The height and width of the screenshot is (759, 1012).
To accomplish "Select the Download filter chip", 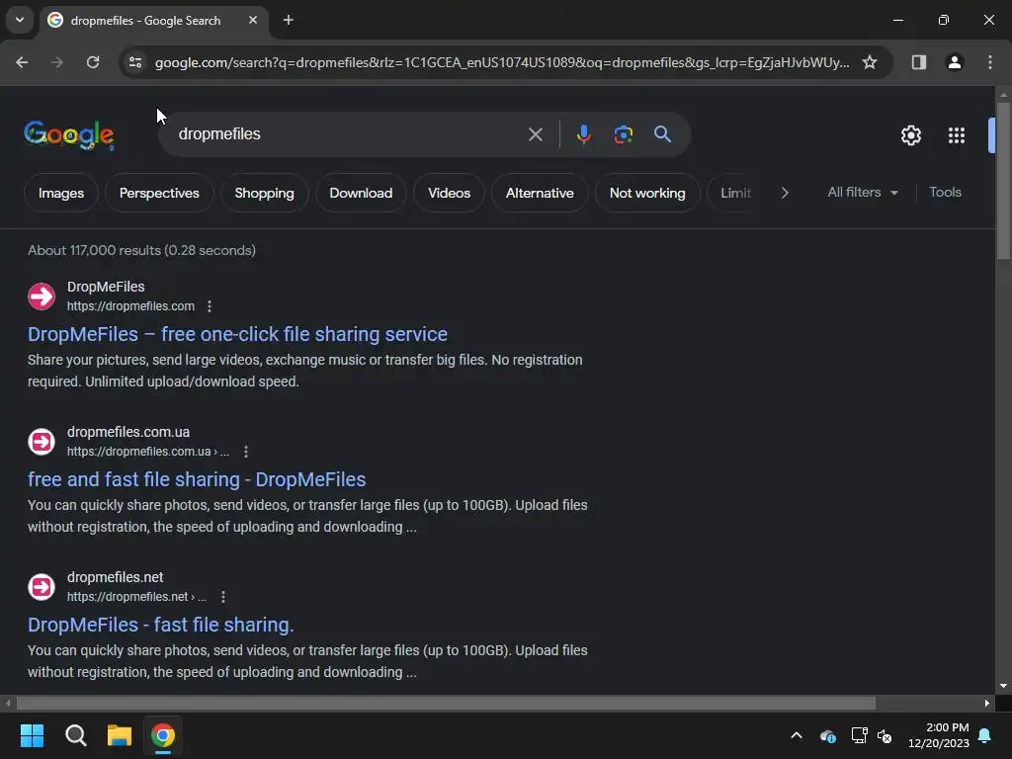I will pos(361,193).
